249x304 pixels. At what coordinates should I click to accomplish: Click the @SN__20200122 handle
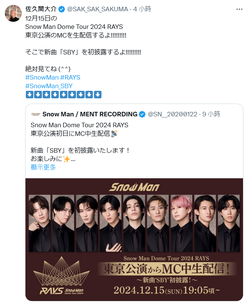pos(172,114)
